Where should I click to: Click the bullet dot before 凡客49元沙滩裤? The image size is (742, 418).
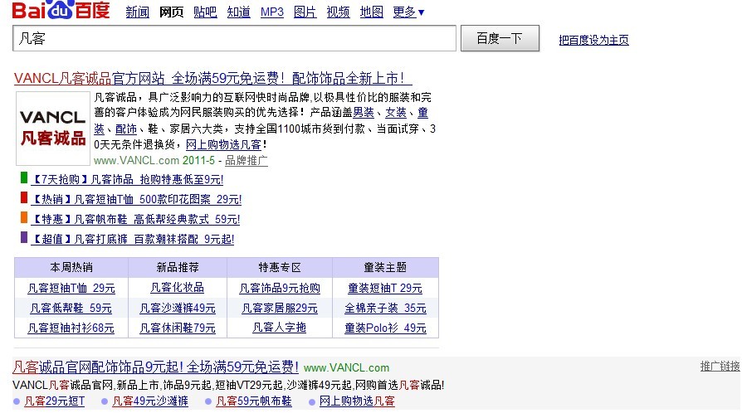(x=105, y=402)
